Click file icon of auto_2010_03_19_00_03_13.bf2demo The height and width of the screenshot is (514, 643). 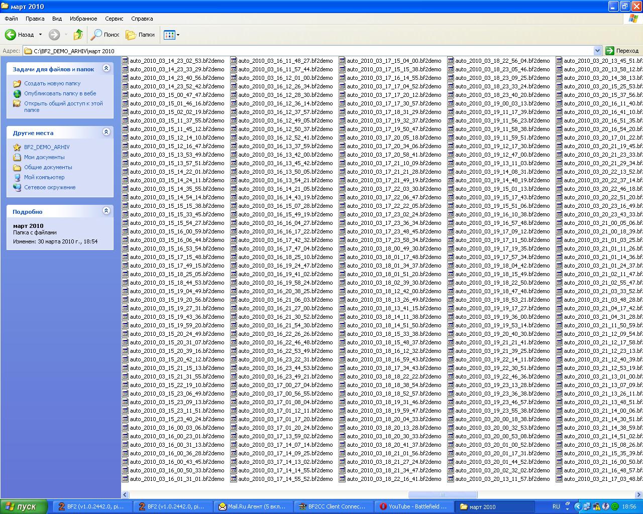[451, 103]
